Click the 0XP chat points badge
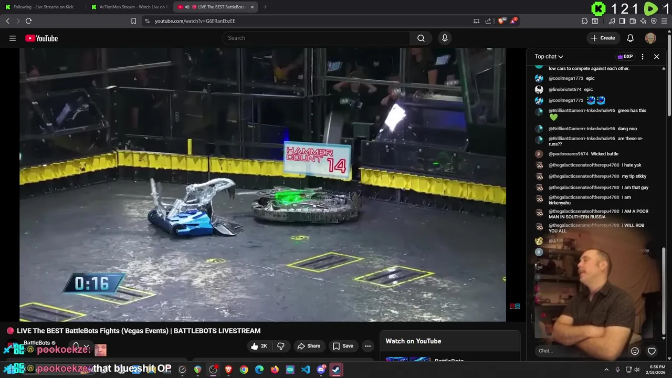The width and height of the screenshot is (672, 378). coord(625,57)
